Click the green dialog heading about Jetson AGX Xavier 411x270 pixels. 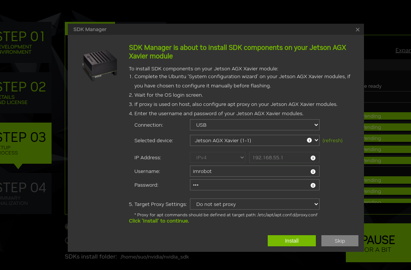[x=237, y=51]
